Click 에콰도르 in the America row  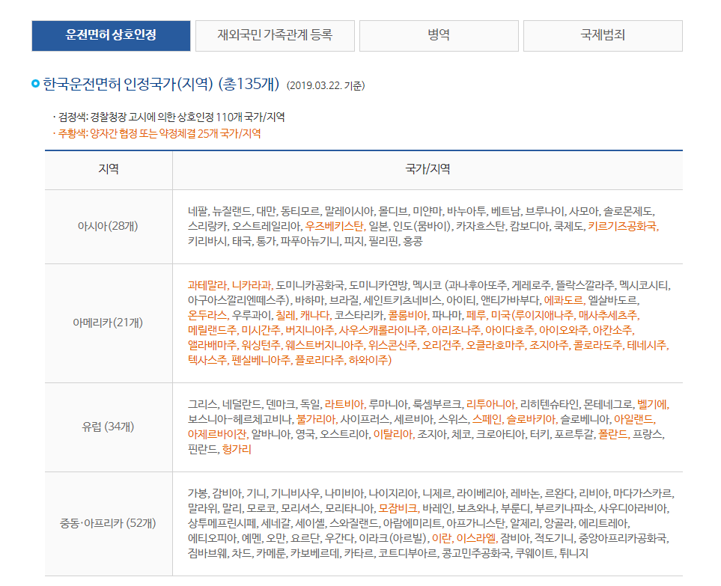[x=564, y=301]
